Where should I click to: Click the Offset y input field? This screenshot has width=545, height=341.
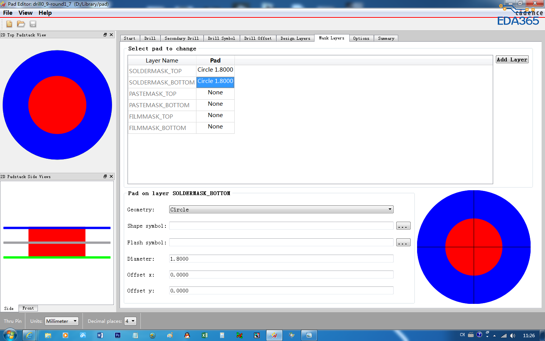click(281, 291)
